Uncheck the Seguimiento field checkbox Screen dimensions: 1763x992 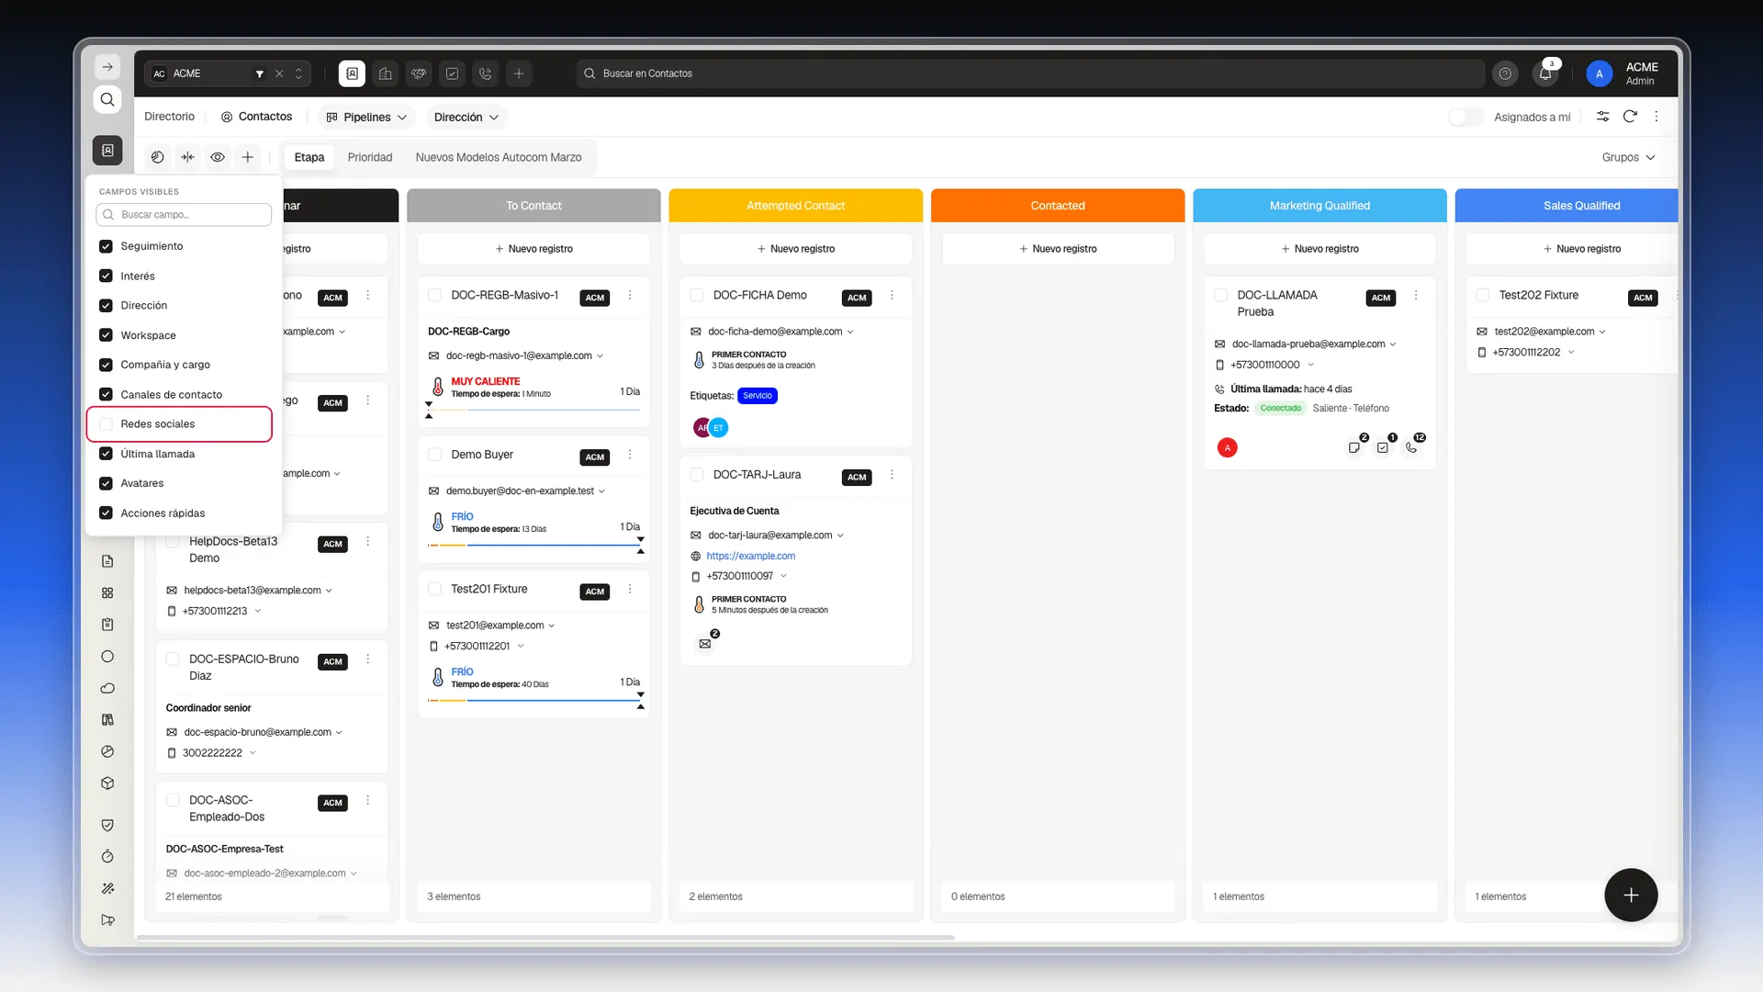(x=106, y=246)
